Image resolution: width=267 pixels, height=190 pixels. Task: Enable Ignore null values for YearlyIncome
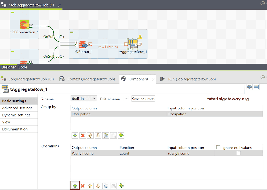(239, 153)
